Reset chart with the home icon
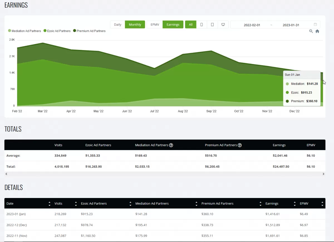This screenshot has height=242, width=334. (317, 31)
